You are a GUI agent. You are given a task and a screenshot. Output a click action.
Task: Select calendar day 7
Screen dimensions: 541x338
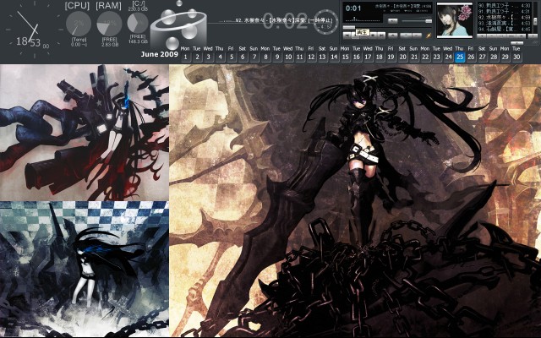[254, 57]
